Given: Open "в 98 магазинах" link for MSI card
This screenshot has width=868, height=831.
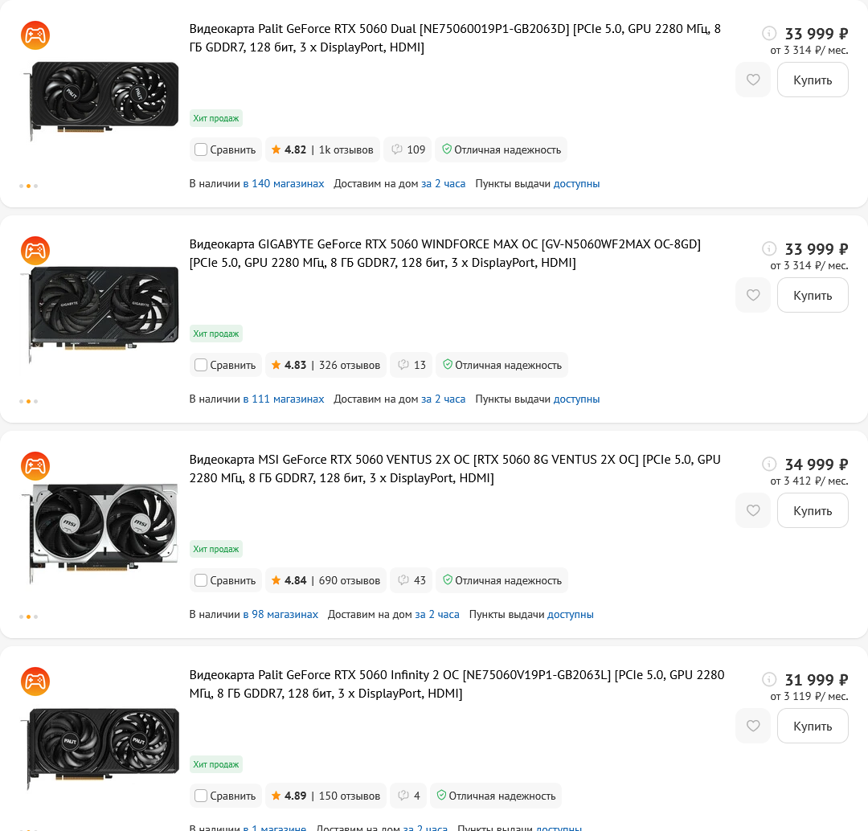Looking at the screenshot, I should point(280,614).
